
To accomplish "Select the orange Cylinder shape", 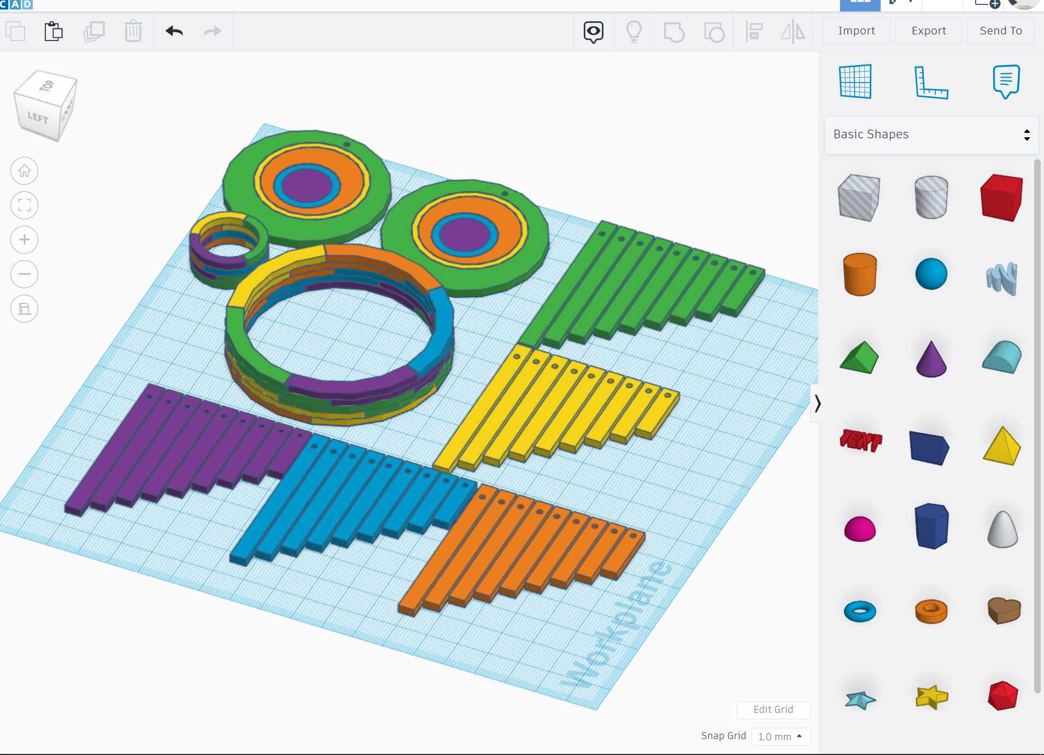I will tap(860, 274).
